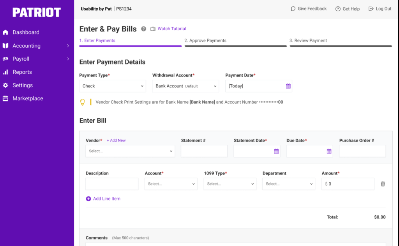Screen dimensions: 399x246
Task: Click the Patriot logo
Action: 37,12
